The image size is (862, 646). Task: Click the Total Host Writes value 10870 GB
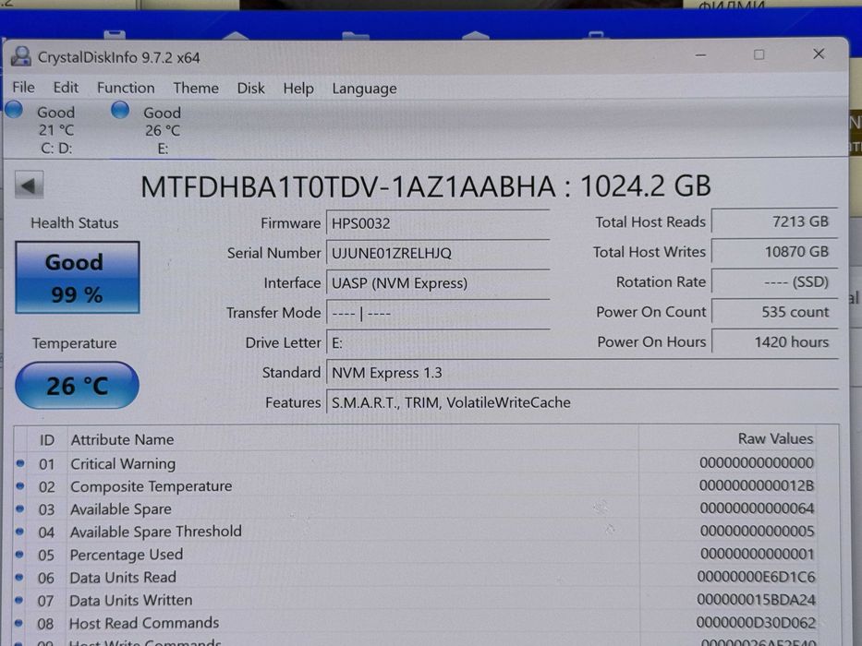click(x=774, y=252)
